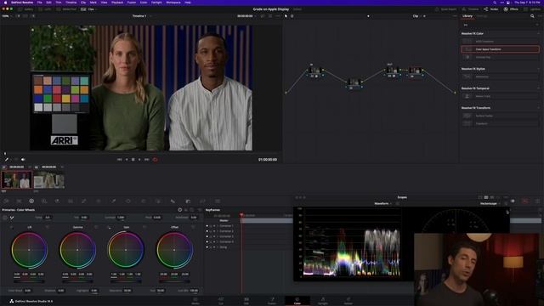Open the Qualifier palette
The width and height of the screenshot is (544, 306).
[113, 201]
